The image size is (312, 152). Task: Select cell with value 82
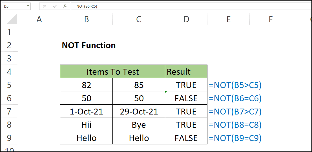tap(86, 85)
